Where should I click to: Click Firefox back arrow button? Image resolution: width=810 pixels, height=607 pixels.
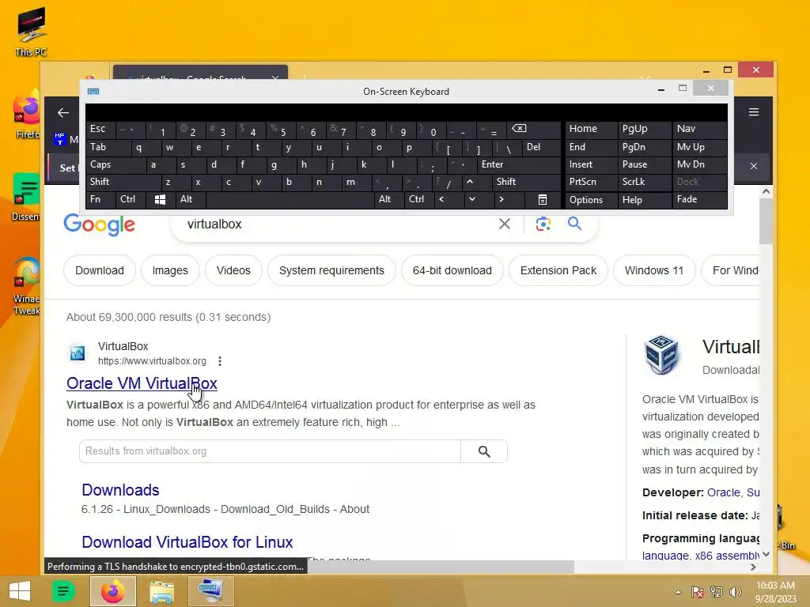tap(63, 112)
